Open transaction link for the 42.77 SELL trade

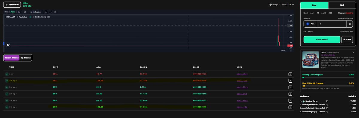pos(290,74)
